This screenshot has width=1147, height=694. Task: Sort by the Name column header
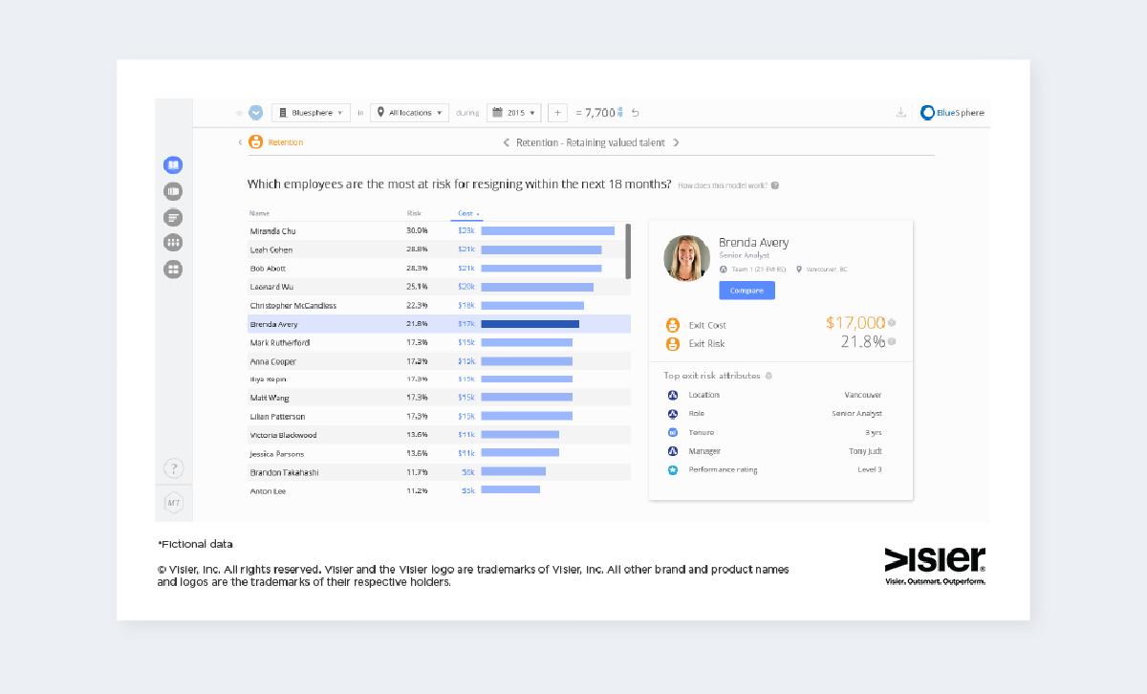(x=259, y=213)
